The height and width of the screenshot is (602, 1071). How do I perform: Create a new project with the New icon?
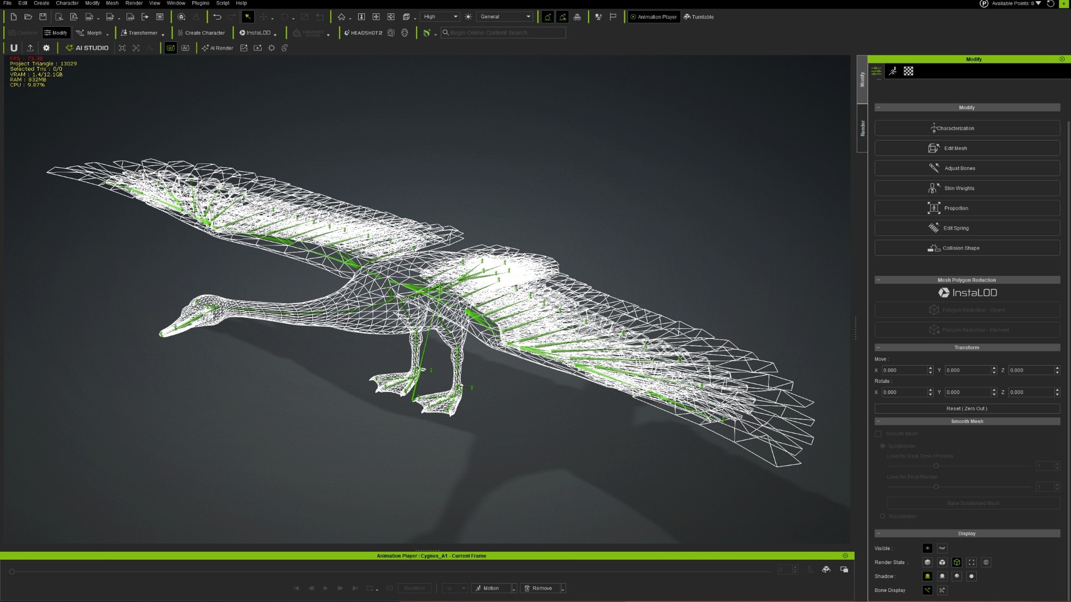[13, 17]
